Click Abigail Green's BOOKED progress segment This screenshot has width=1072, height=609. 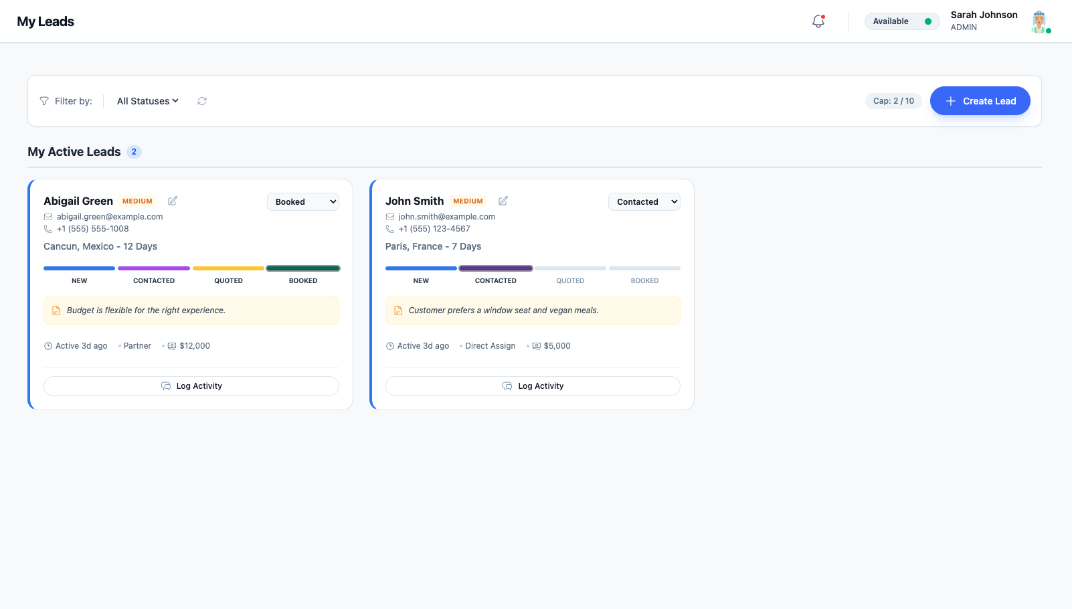[302, 268]
